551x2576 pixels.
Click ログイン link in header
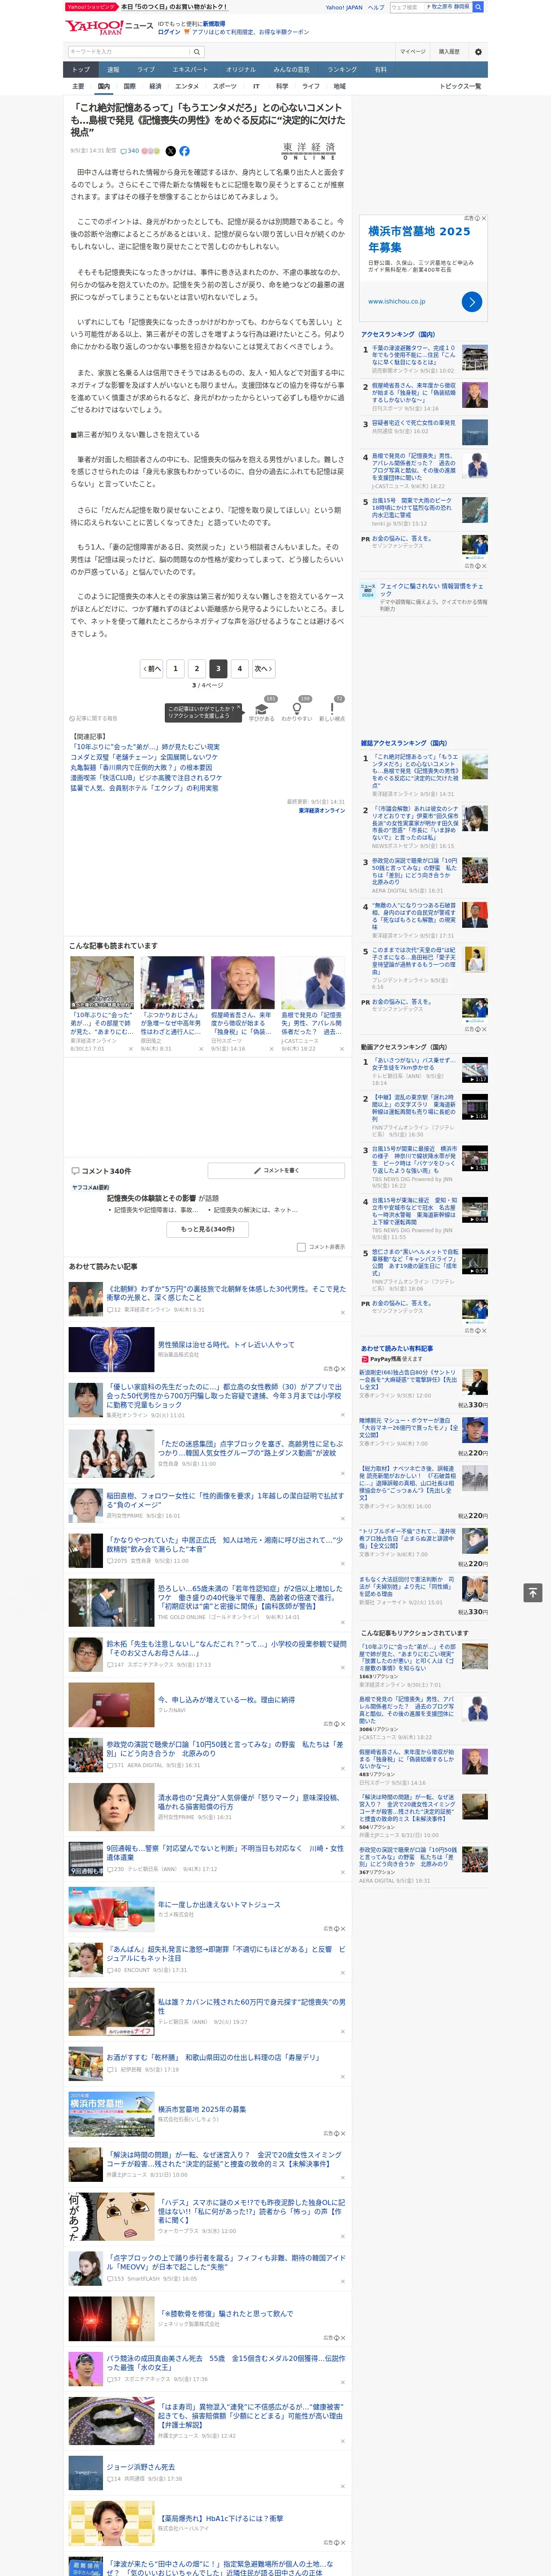click(x=169, y=32)
